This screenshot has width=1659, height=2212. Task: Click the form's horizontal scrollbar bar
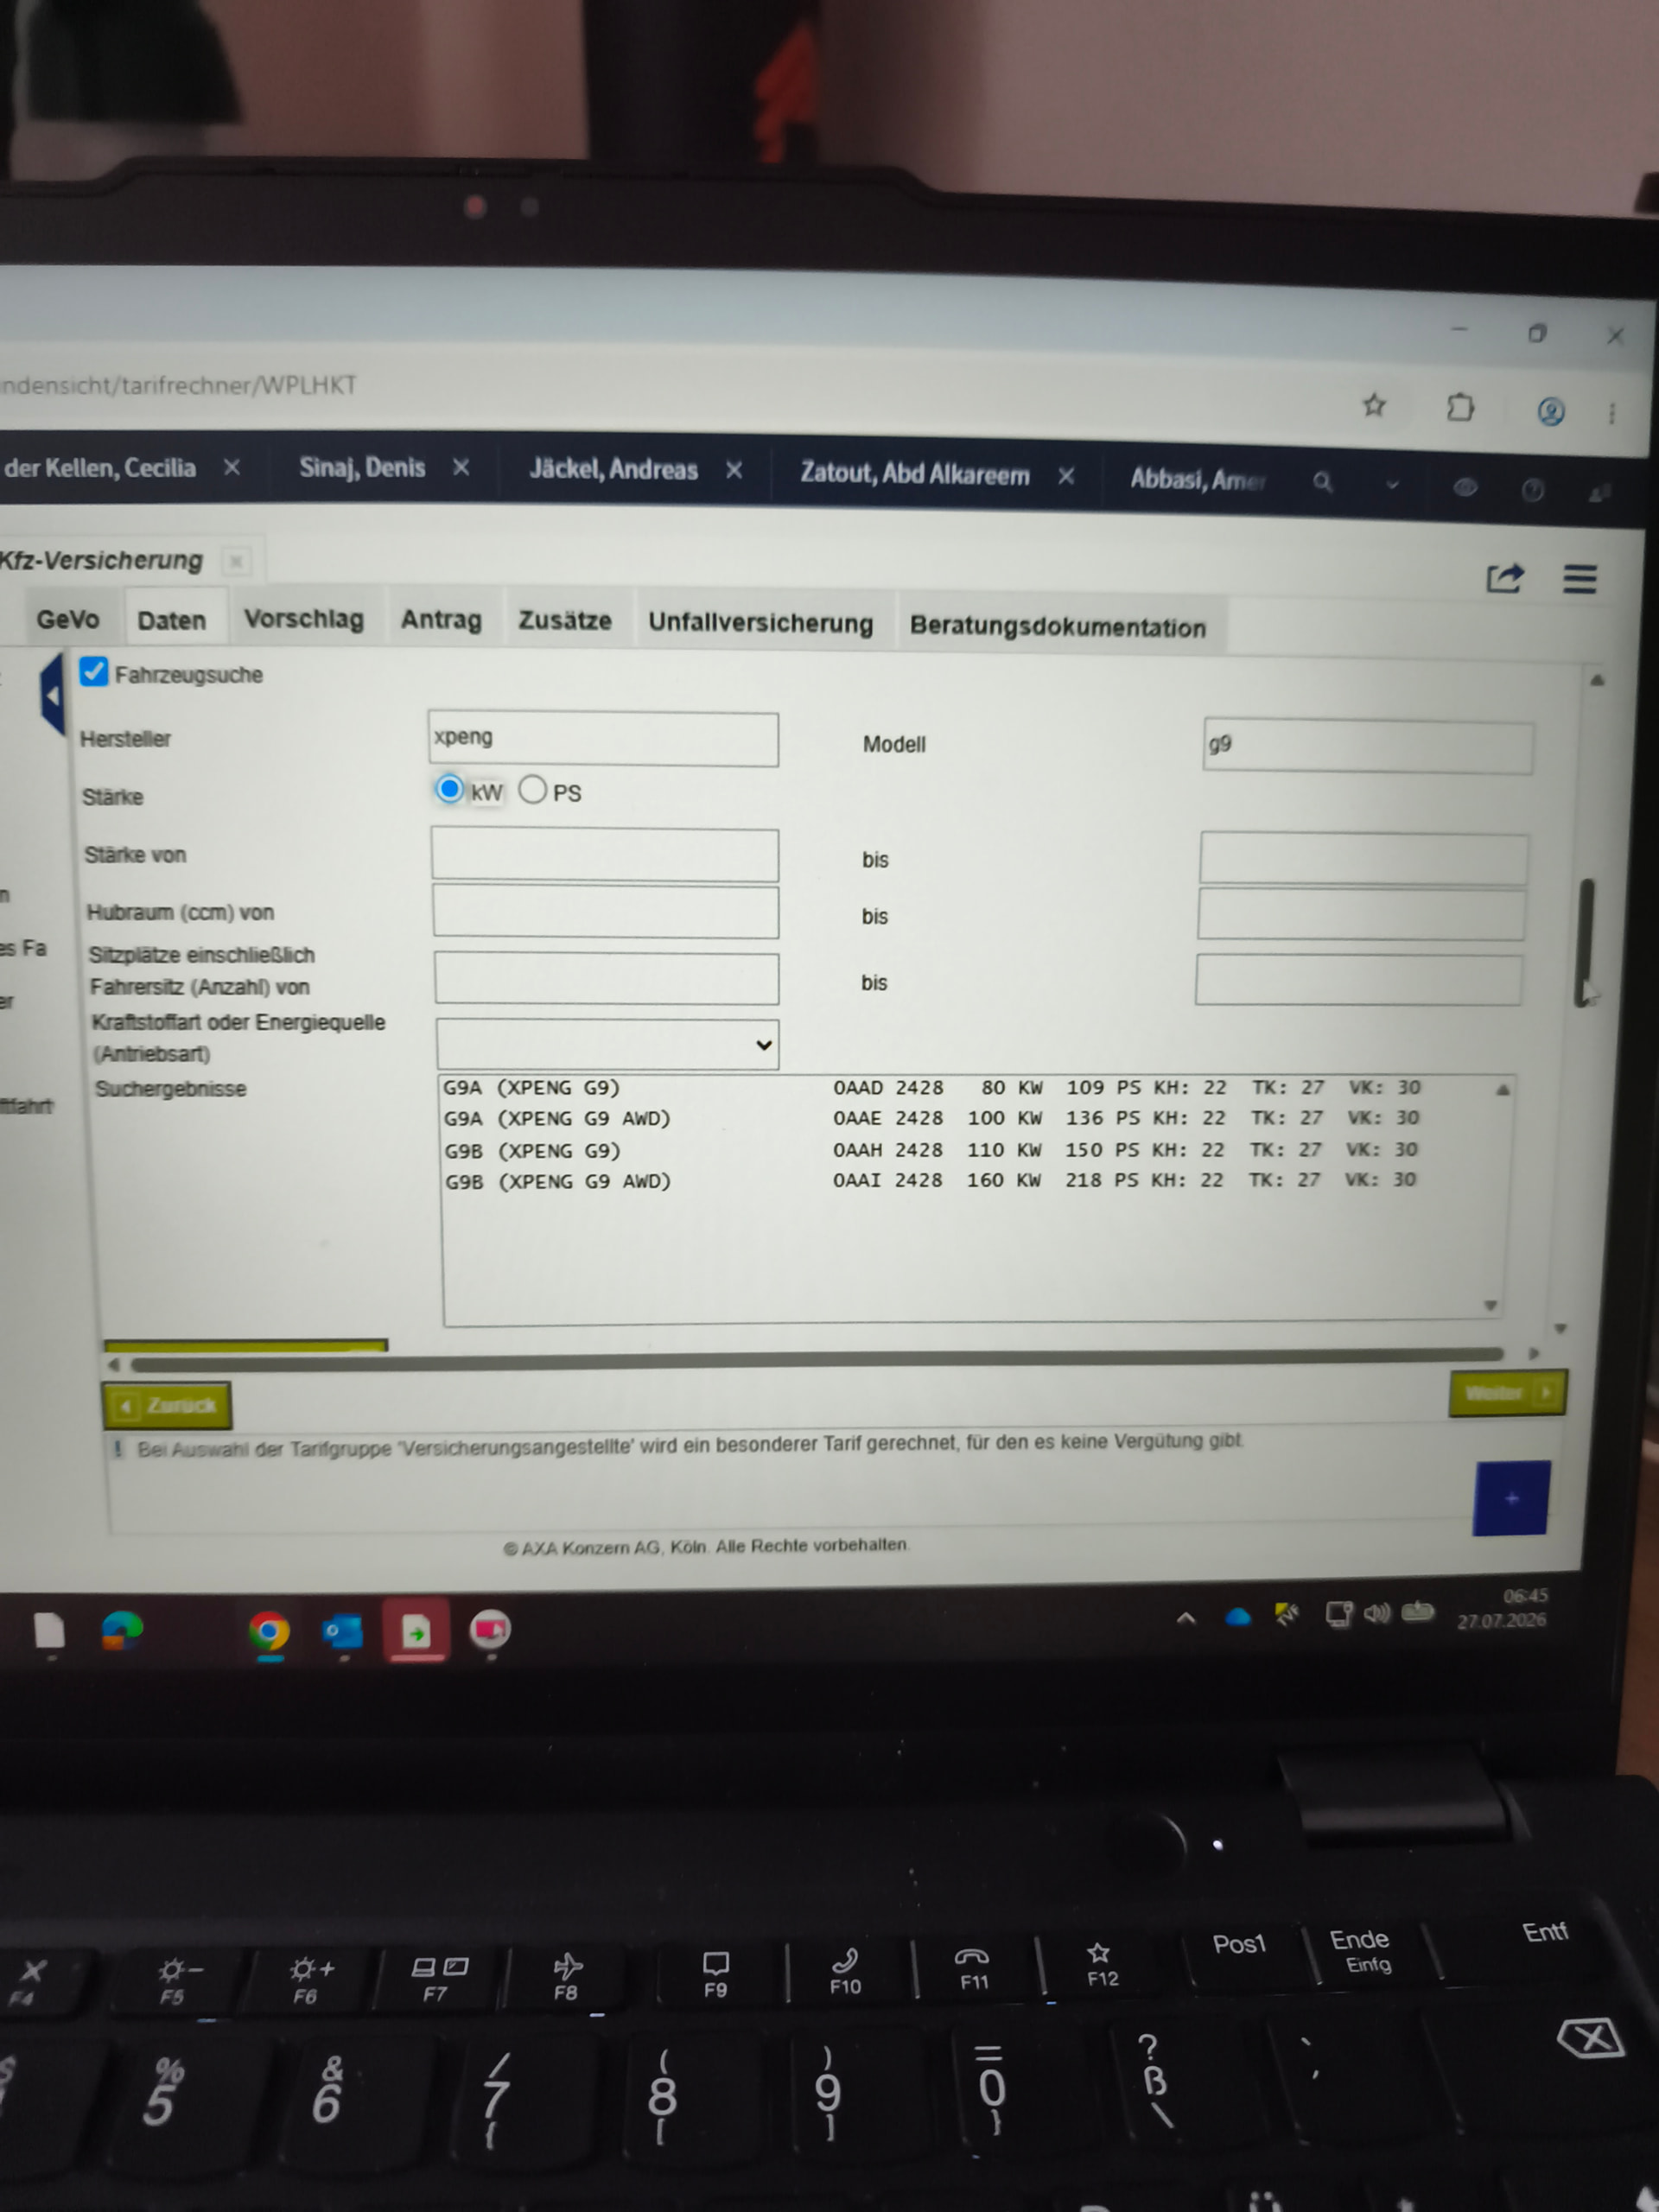click(x=817, y=1359)
